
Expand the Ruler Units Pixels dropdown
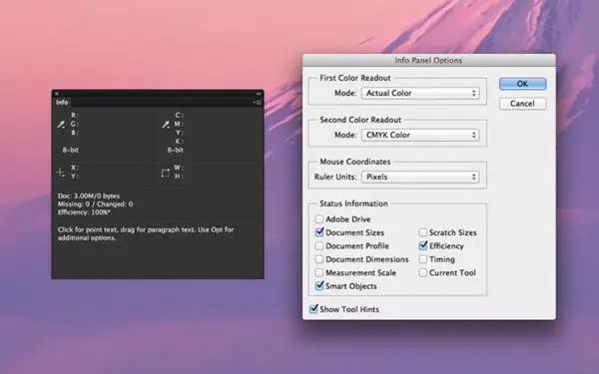420,178
